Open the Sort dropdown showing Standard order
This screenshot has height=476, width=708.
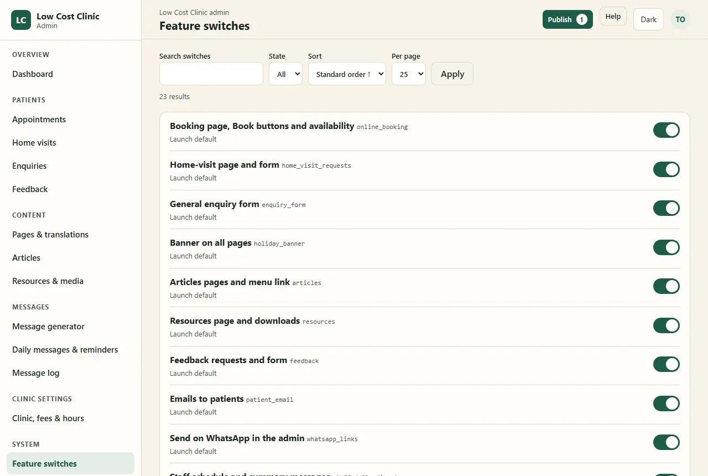[x=347, y=74]
